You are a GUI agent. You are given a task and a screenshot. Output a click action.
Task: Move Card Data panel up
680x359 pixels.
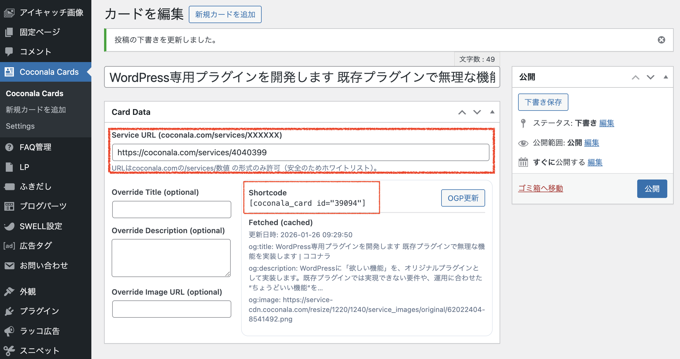coord(462,112)
